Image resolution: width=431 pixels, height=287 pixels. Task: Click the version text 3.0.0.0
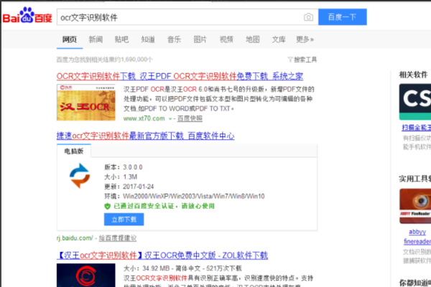(x=132, y=167)
